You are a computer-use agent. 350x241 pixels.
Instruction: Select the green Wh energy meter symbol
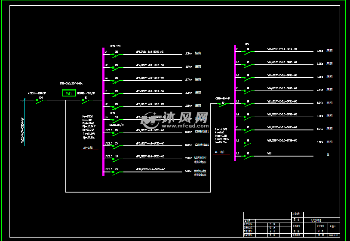tap(69, 93)
